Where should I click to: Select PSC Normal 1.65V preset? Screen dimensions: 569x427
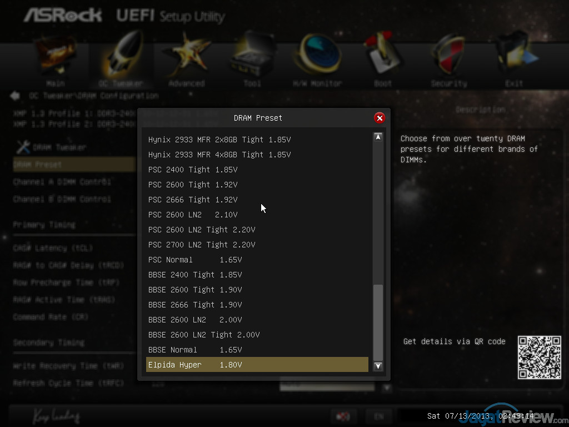click(x=257, y=260)
